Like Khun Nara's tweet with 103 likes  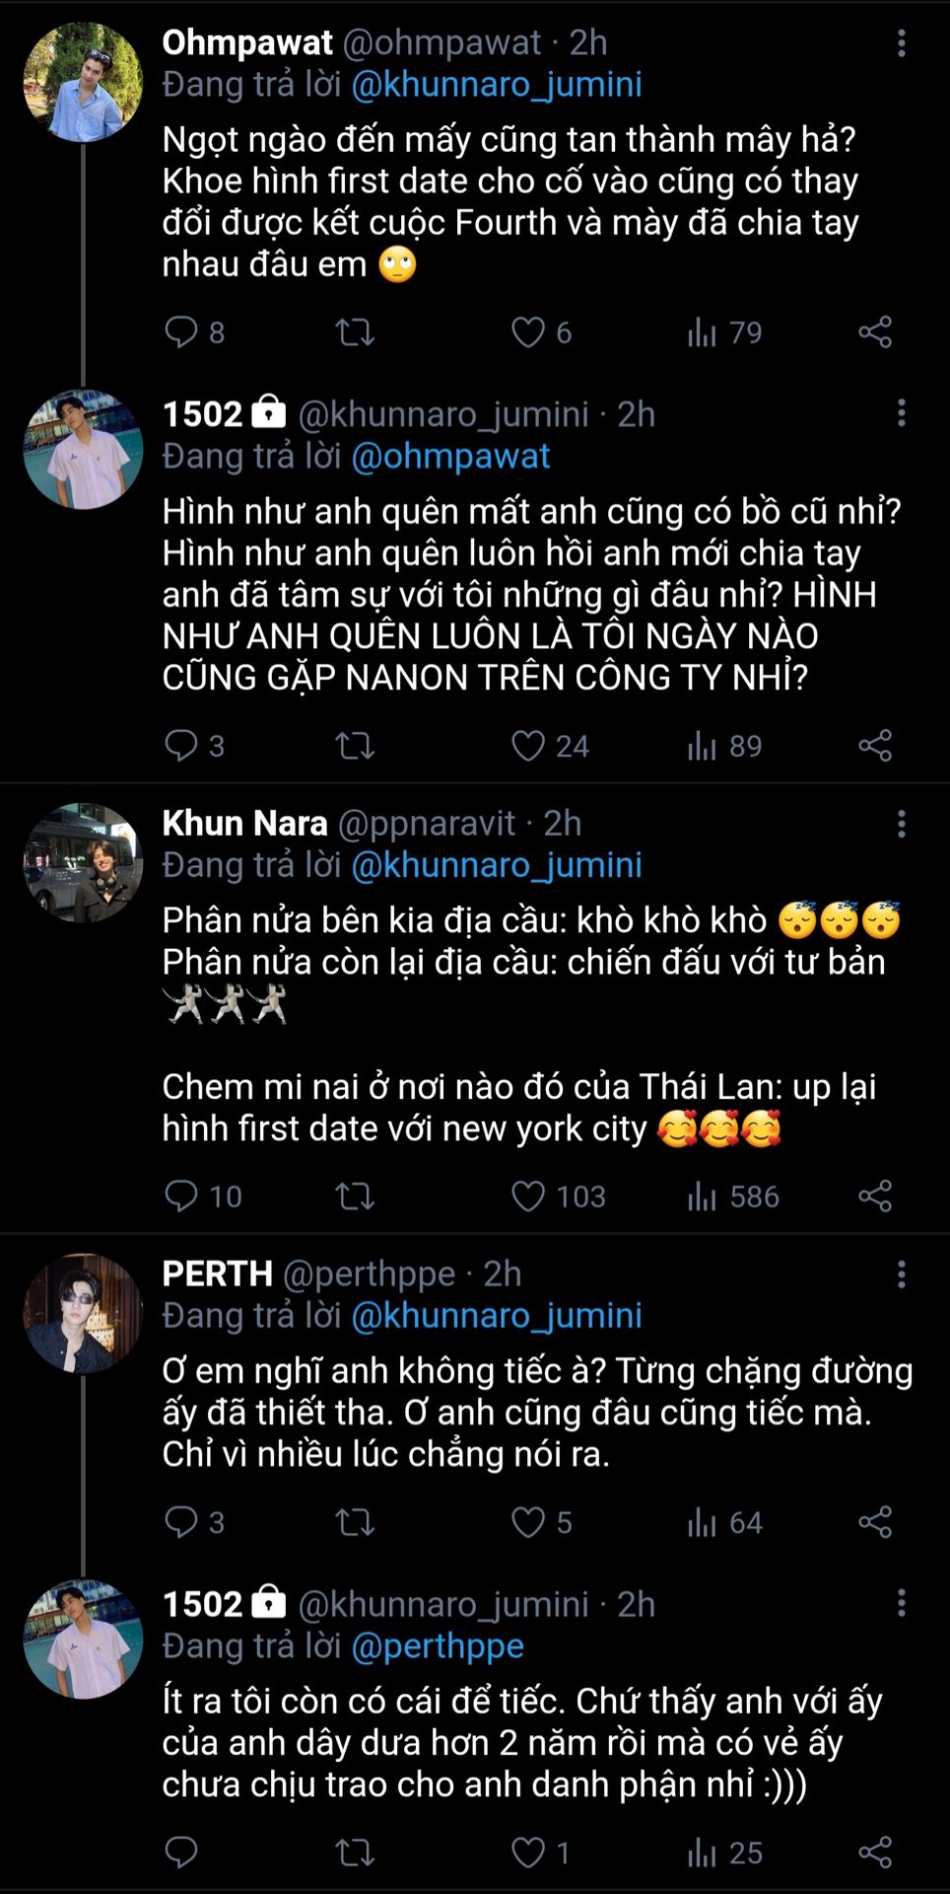(528, 1196)
